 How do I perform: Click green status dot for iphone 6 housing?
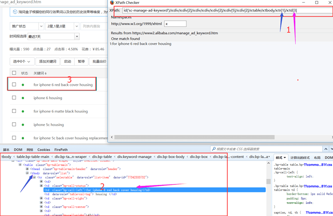23,98
